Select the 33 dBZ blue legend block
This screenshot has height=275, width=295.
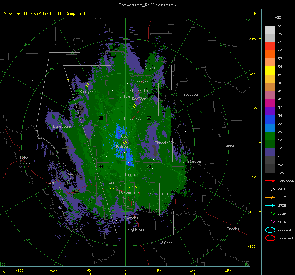(270, 119)
